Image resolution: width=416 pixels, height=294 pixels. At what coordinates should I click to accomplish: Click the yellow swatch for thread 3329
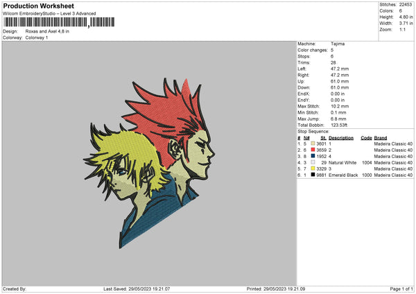pos(313,168)
